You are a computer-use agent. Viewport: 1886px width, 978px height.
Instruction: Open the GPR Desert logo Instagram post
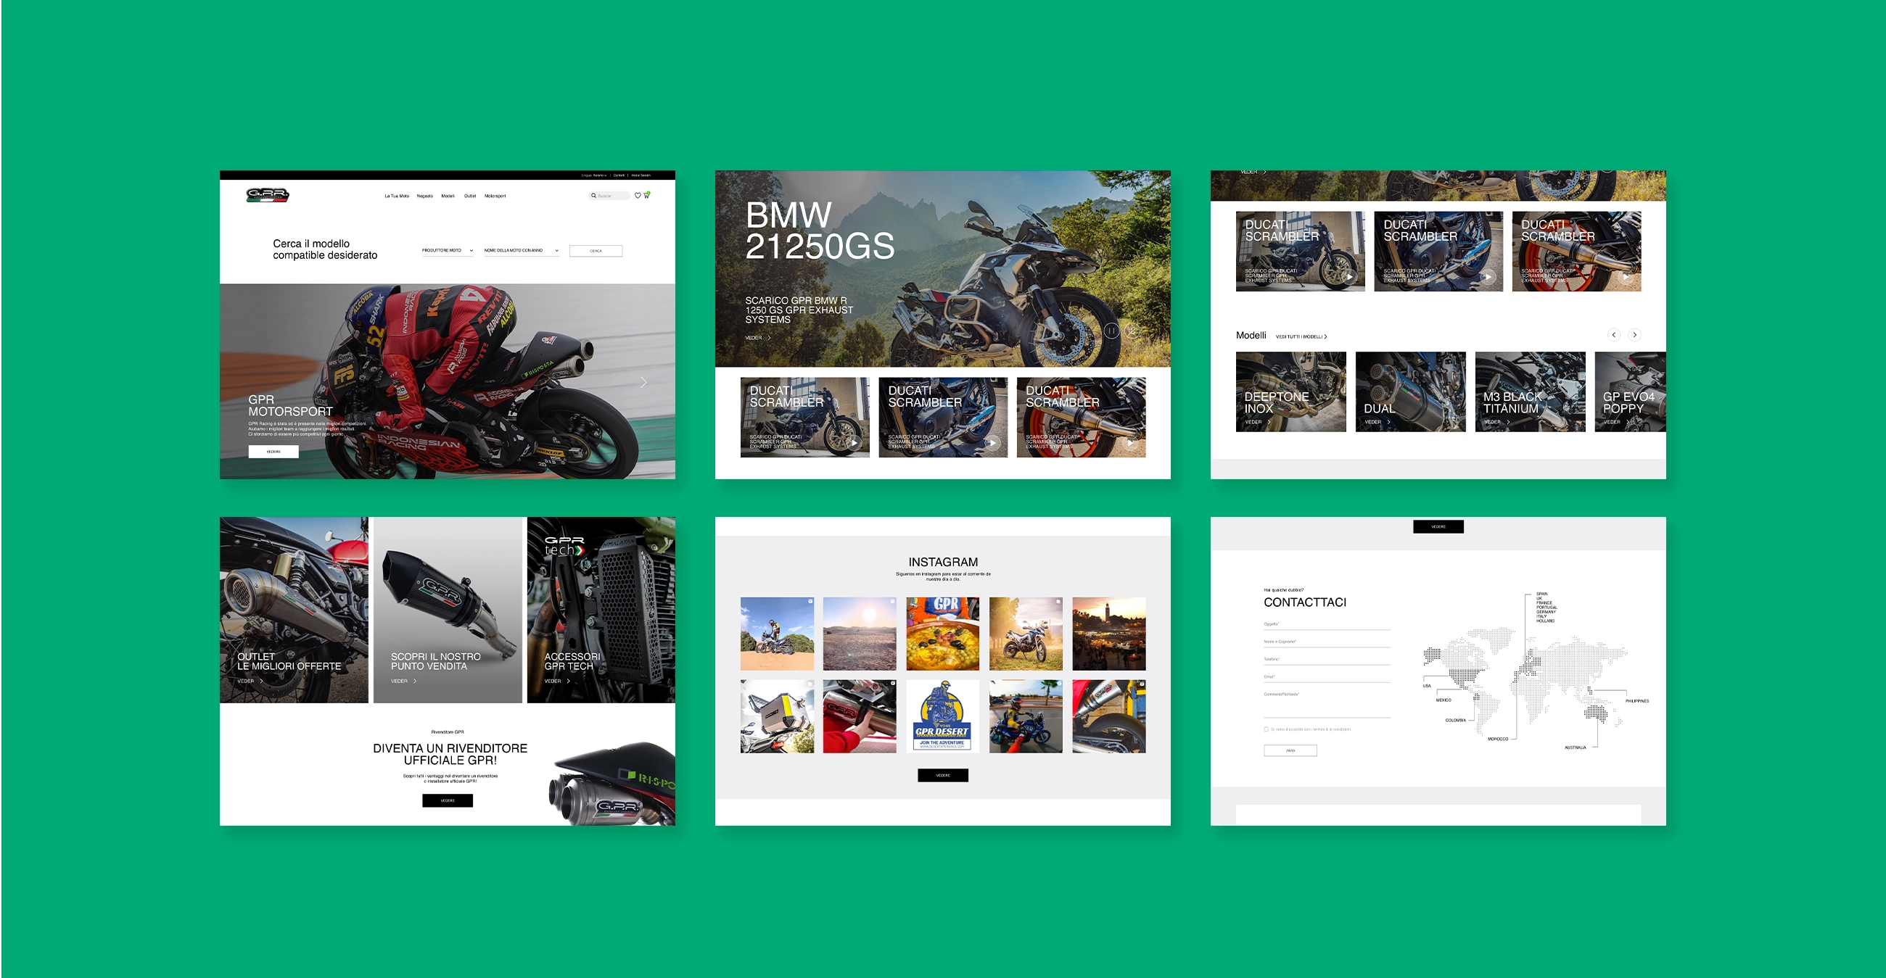point(942,717)
